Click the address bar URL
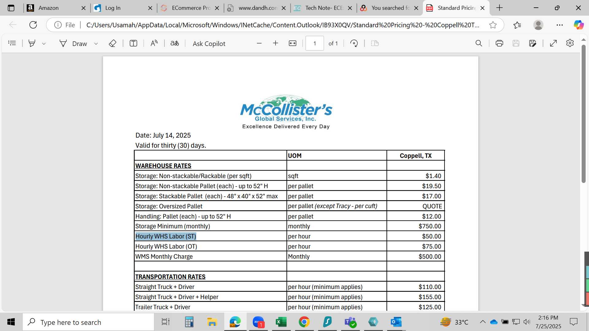Screen dimensions: 589x331 pos(283,25)
